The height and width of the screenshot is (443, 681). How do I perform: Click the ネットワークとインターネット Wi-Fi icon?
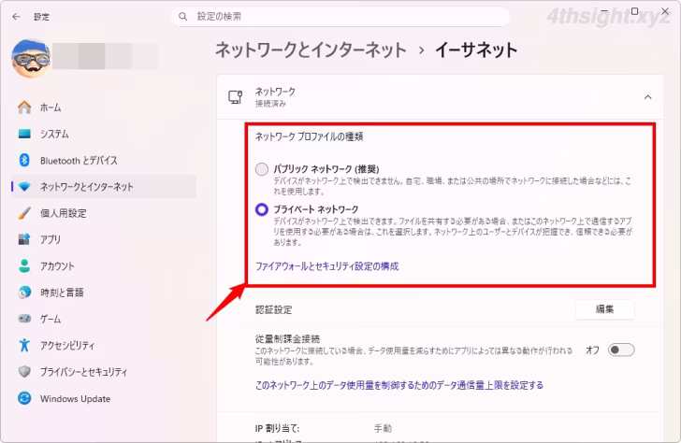point(24,187)
